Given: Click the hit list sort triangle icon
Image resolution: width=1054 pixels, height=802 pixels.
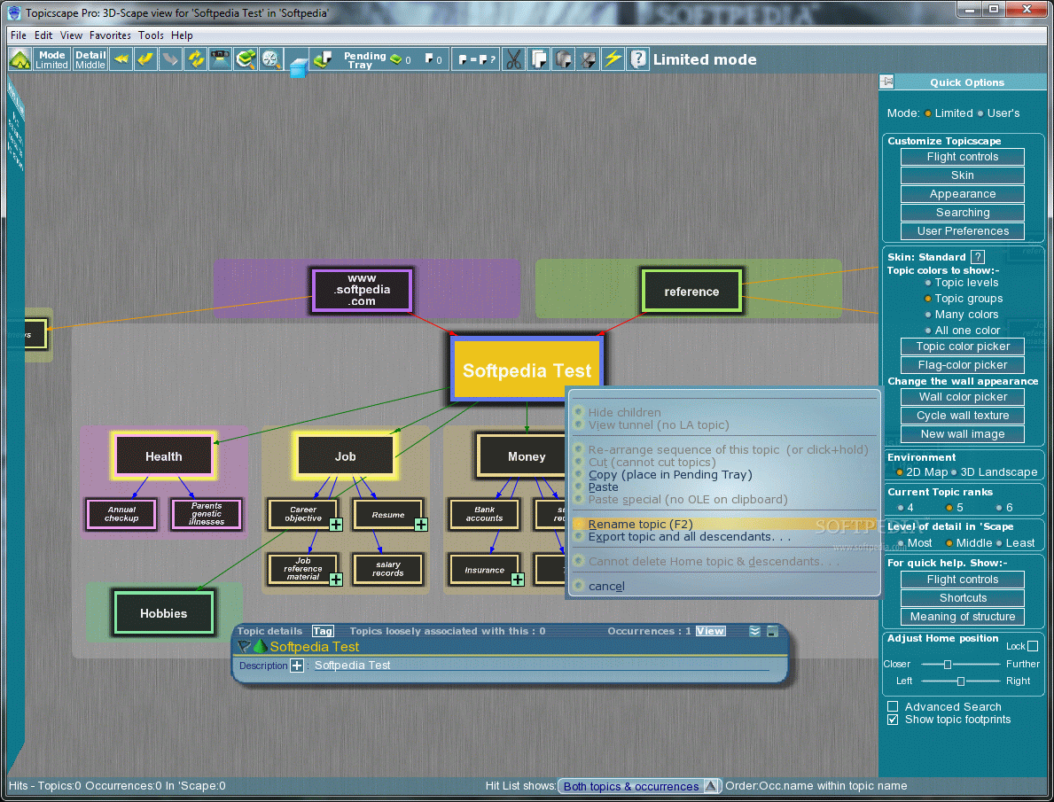Looking at the screenshot, I should click(711, 786).
